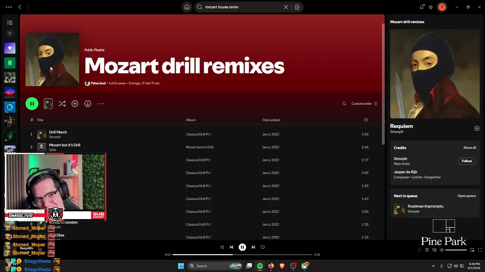
Task: Click the create playlist plus icon in sidebar
Action: pos(10,33)
